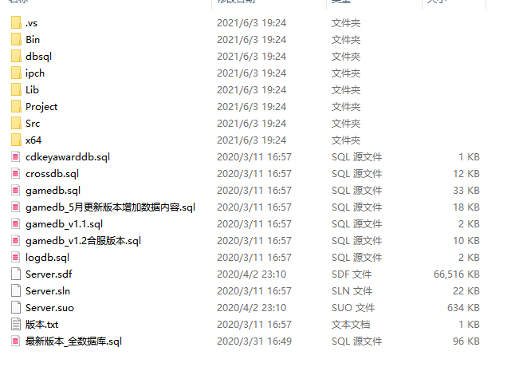Click the Bin folder icon

[x=16, y=39]
